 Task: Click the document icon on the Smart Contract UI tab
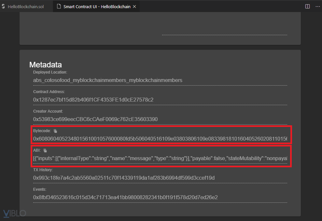59,7
